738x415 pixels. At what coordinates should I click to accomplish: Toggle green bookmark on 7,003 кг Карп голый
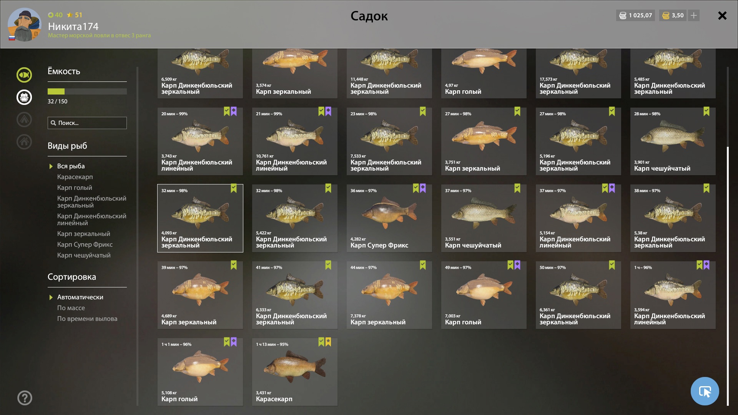[x=510, y=265]
